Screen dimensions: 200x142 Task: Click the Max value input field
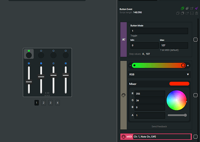point(174,45)
